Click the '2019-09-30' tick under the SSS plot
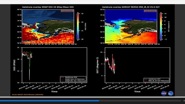This screenshot has width=185, height=104. point(82,87)
